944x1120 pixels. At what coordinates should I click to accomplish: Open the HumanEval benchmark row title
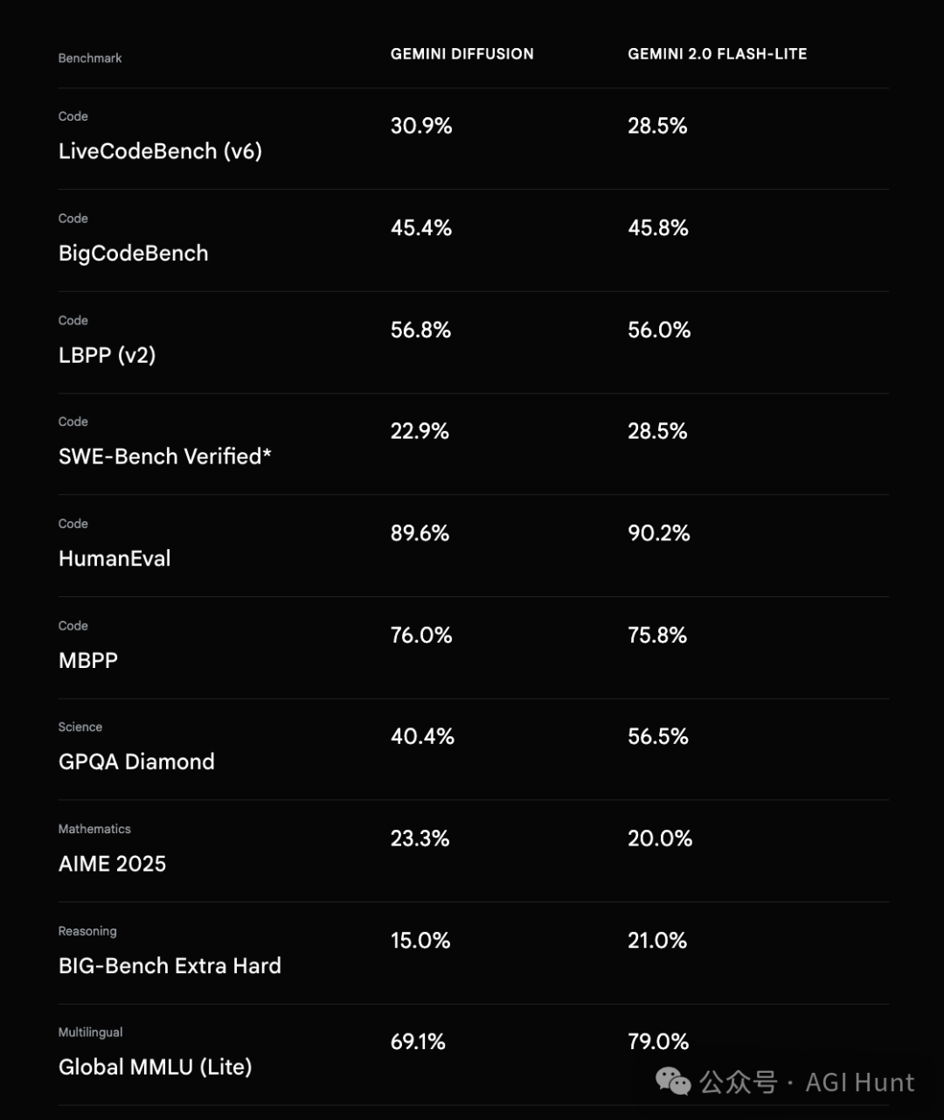115,559
